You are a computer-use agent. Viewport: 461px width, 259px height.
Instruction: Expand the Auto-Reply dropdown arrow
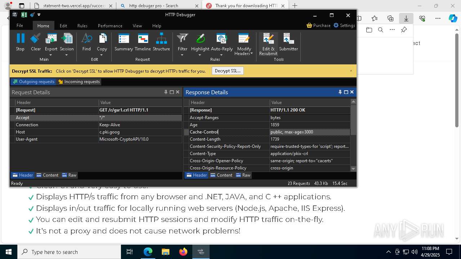[x=221, y=55]
